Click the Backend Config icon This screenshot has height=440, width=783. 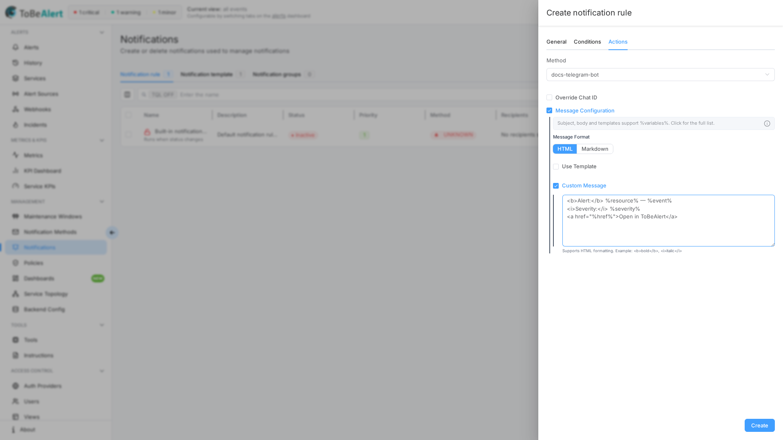point(15,309)
